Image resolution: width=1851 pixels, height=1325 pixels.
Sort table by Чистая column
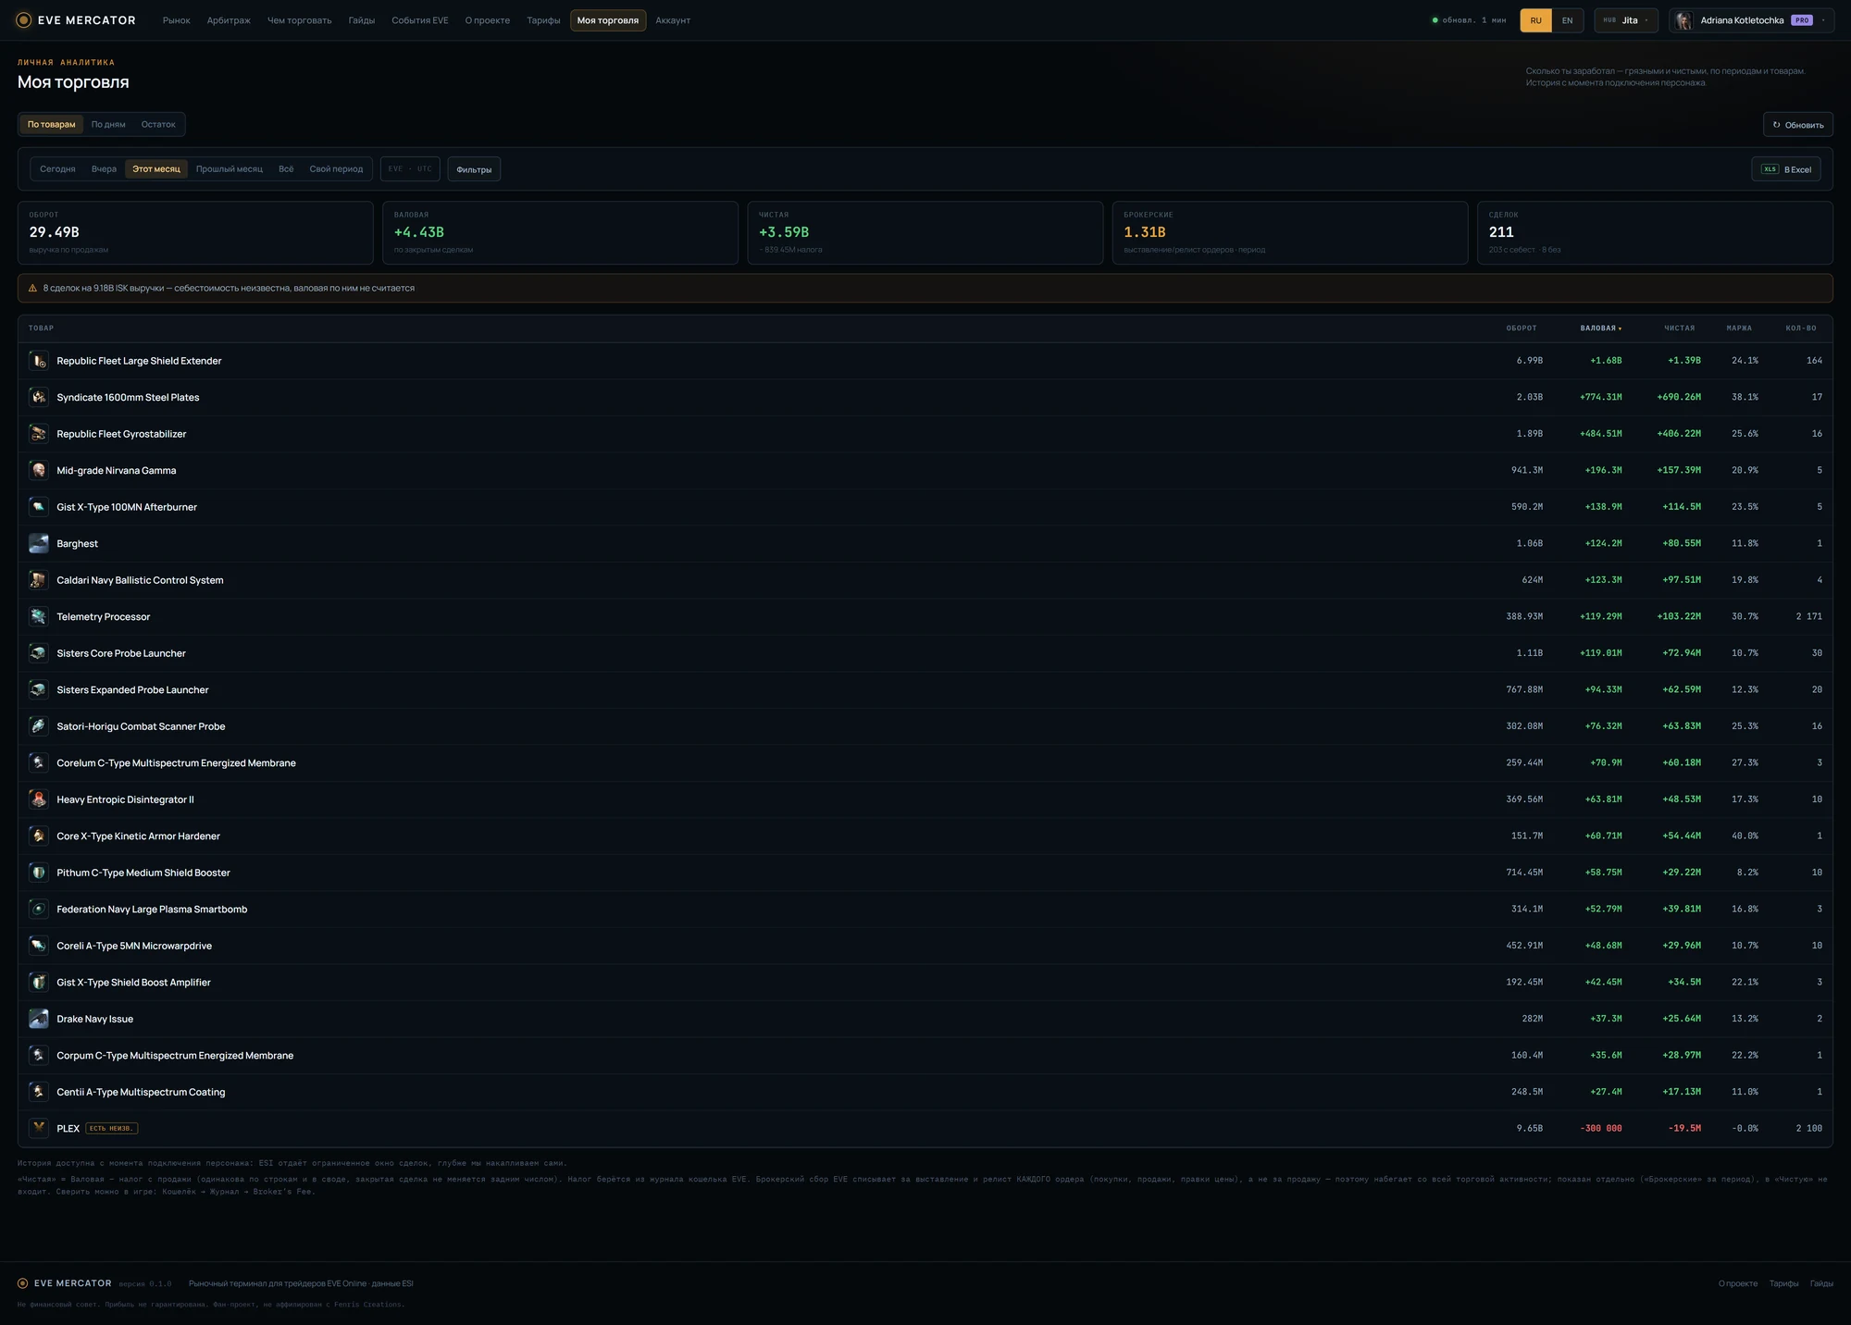pos(1680,328)
